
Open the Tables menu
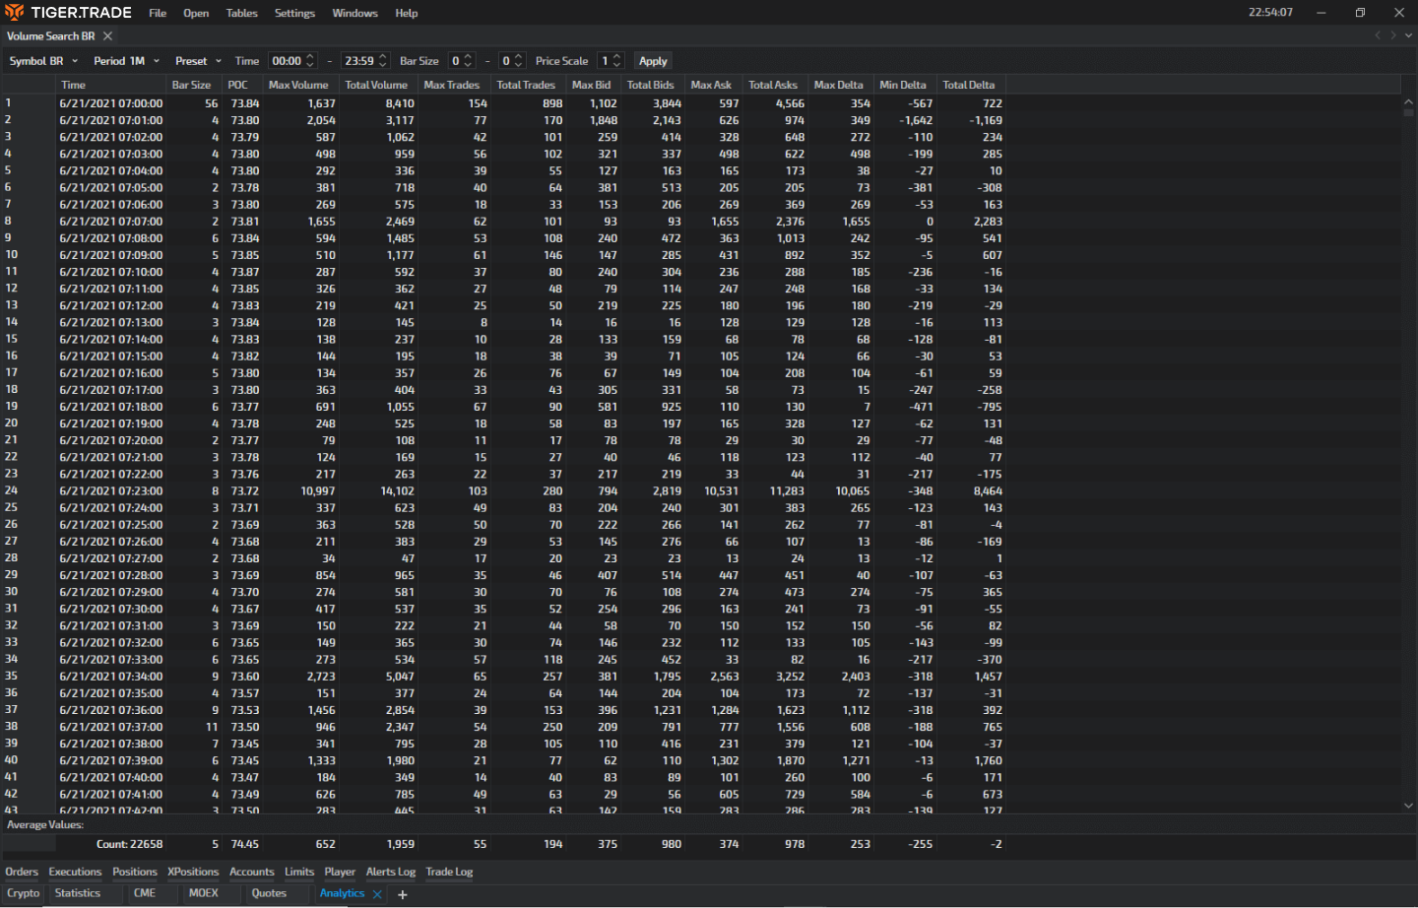click(x=241, y=13)
